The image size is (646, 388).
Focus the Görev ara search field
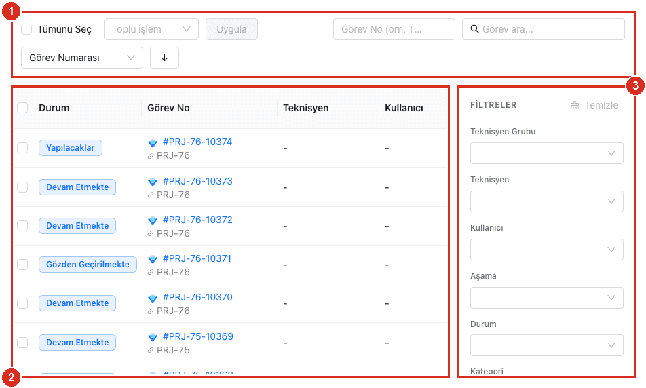tap(544, 29)
